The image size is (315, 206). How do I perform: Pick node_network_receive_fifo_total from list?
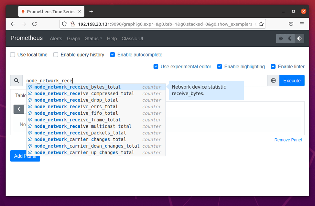coord(96,113)
